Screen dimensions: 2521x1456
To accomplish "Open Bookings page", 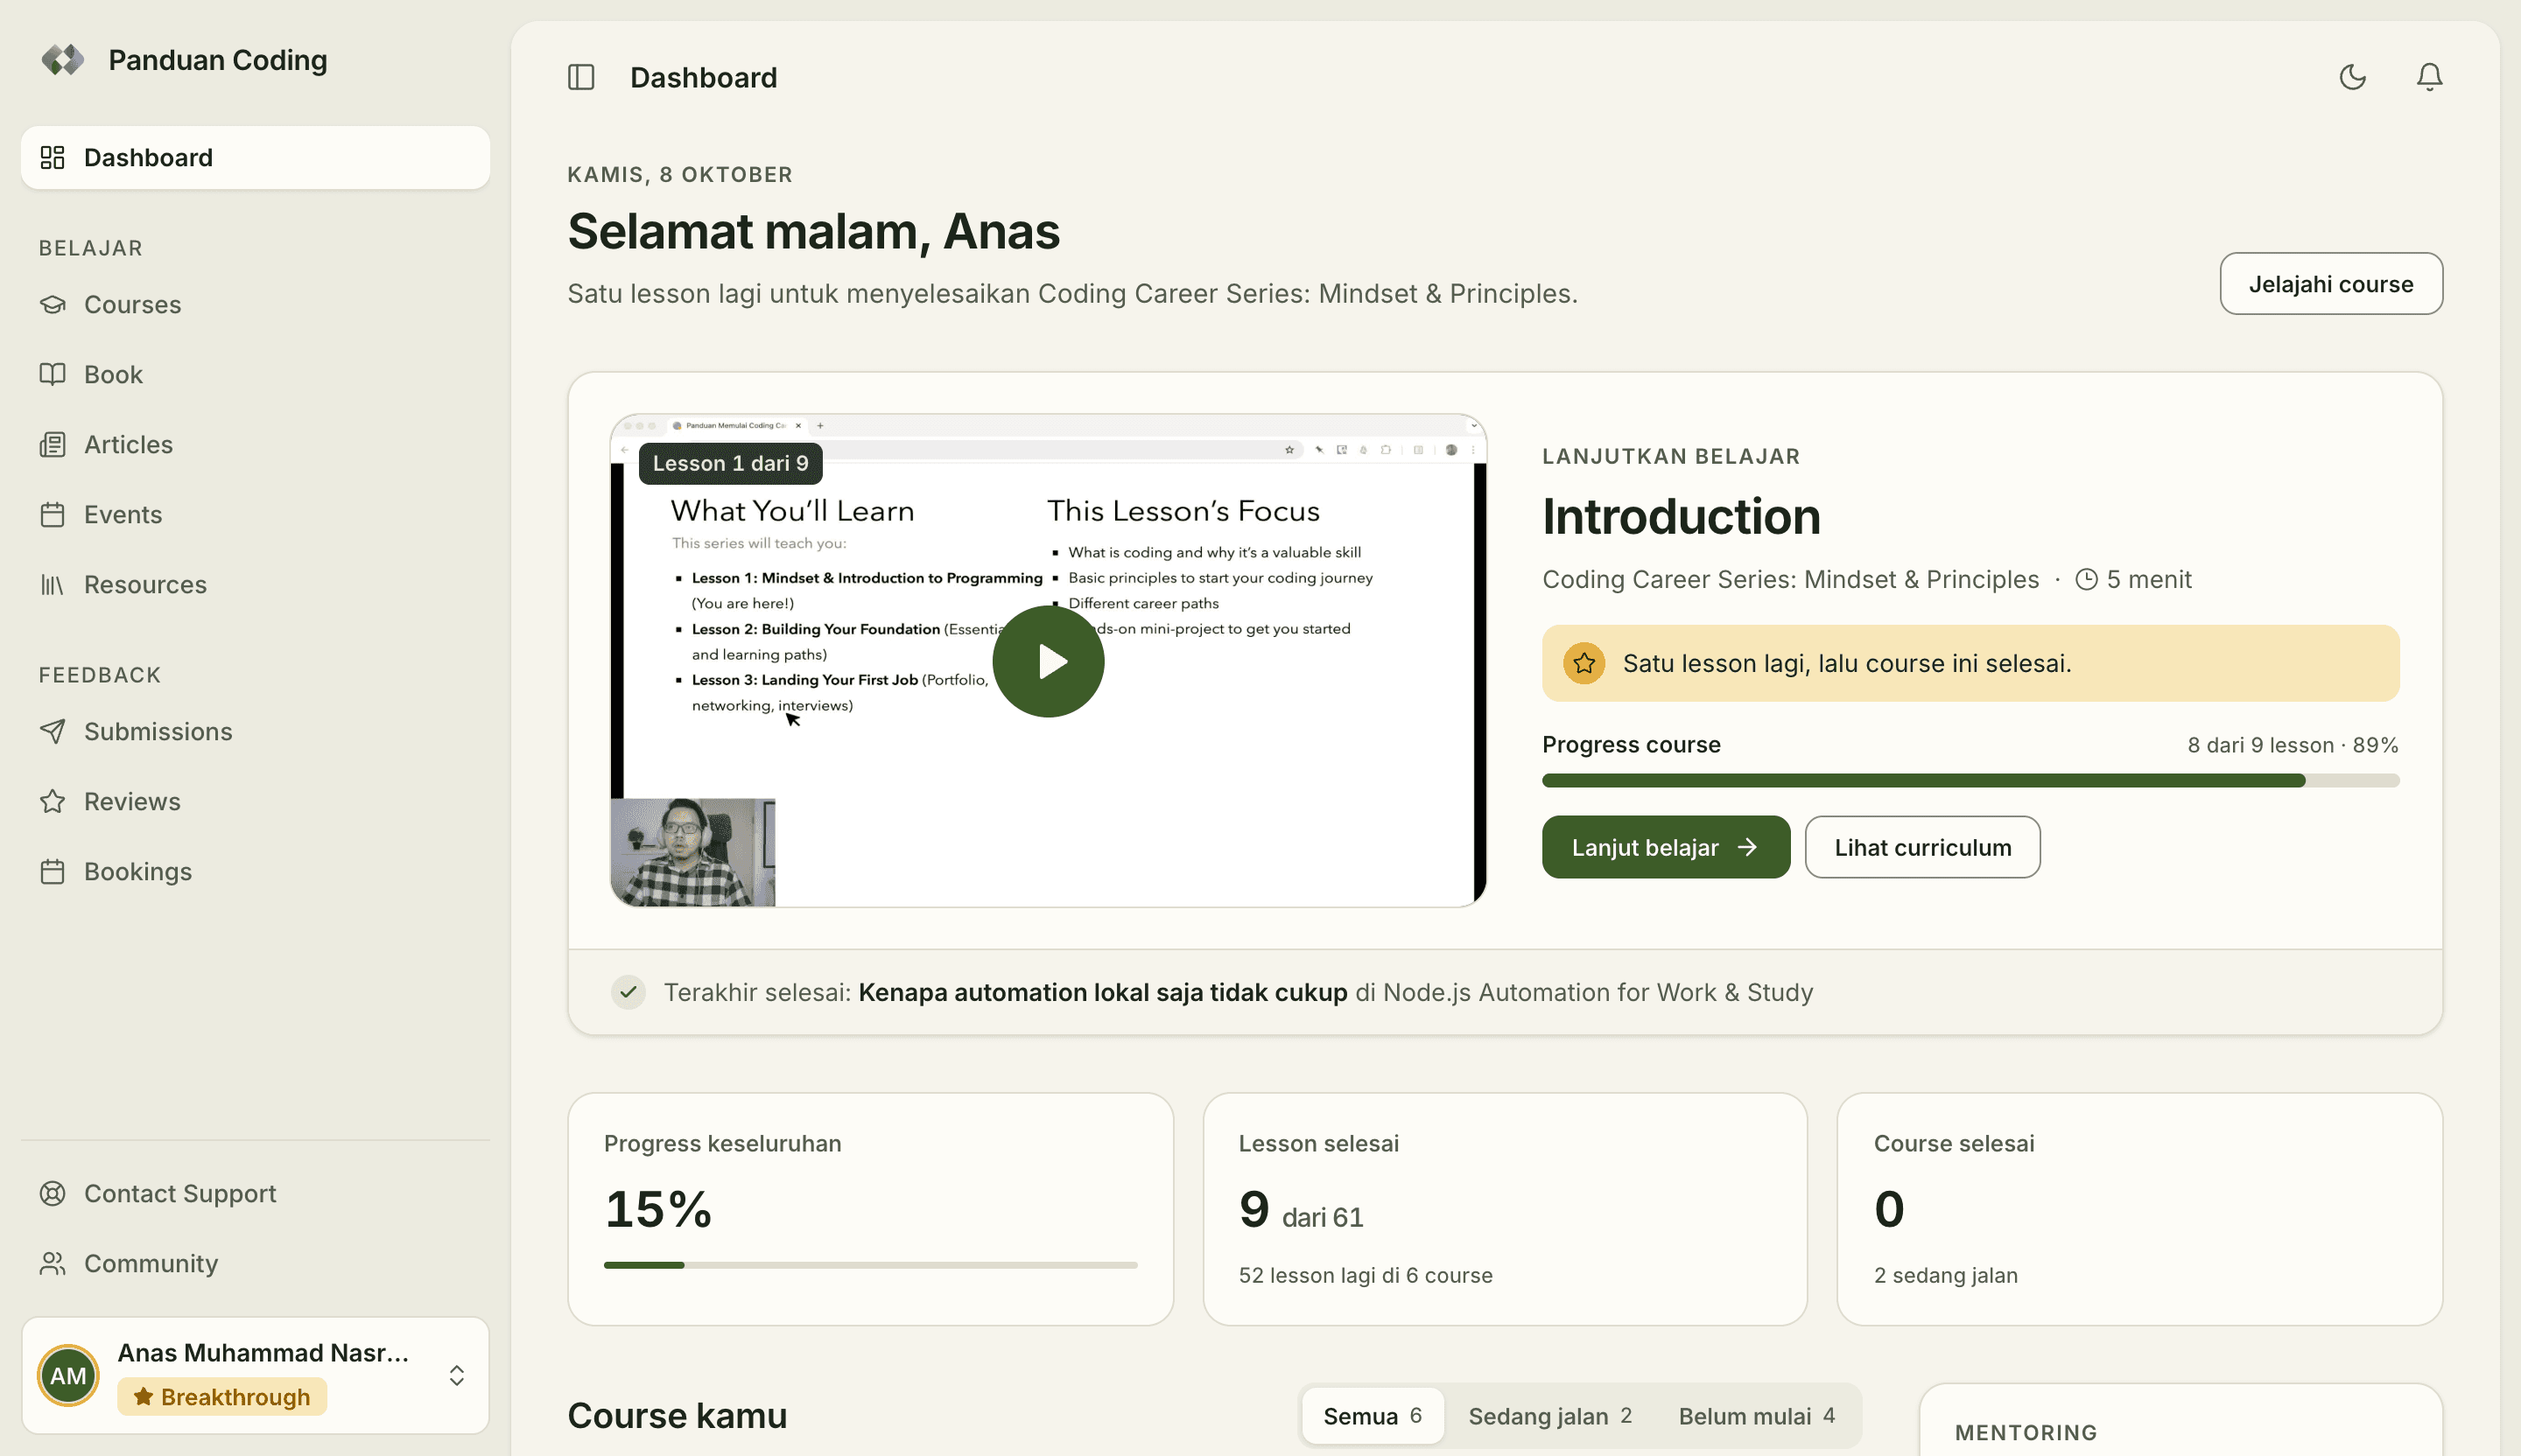I will coord(255,871).
